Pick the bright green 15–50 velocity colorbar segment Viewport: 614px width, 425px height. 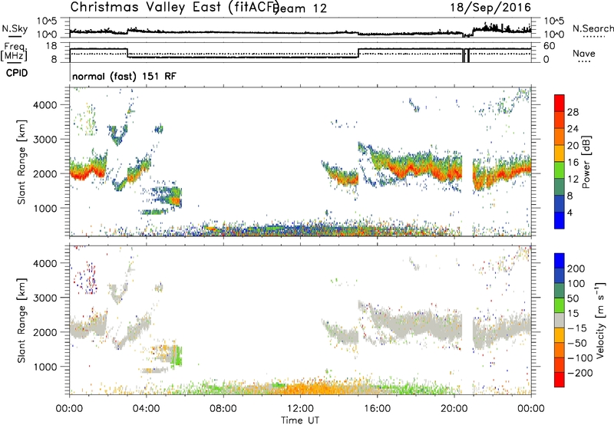pos(560,305)
